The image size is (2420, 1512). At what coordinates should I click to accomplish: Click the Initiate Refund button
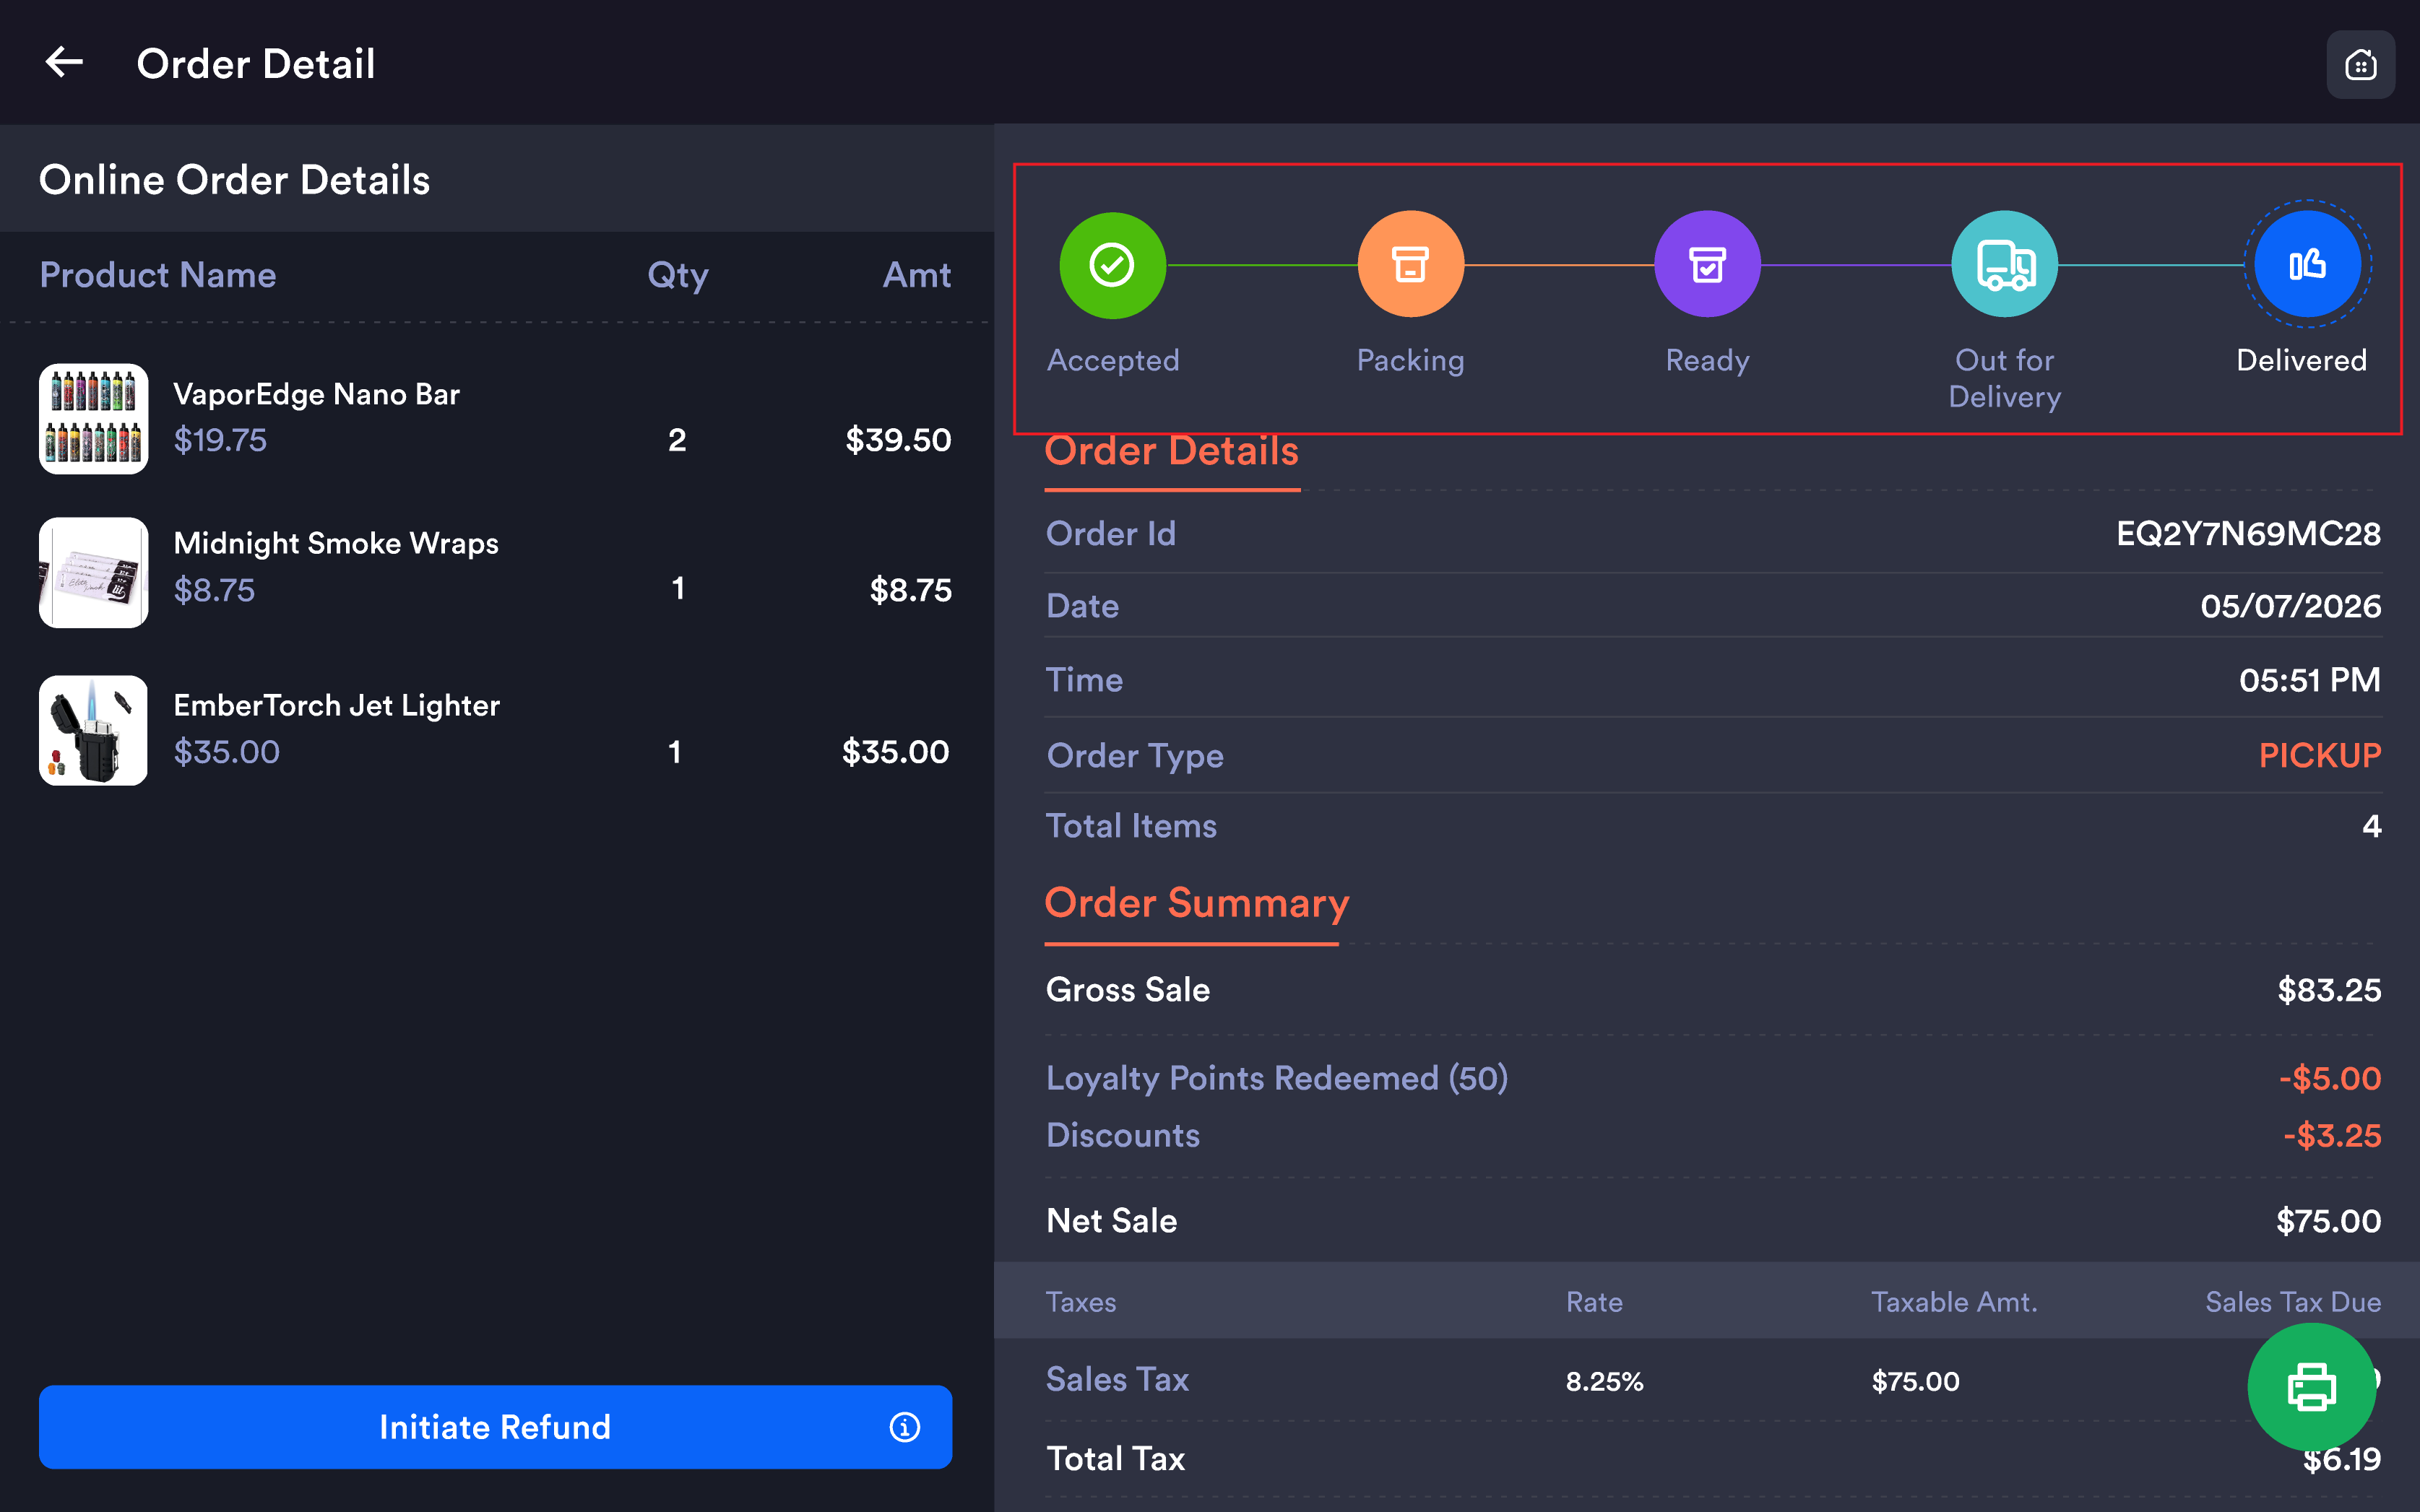coord(496,1427)
